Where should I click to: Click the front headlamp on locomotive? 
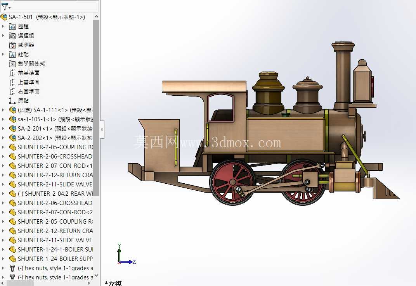(x=363, y=82)
